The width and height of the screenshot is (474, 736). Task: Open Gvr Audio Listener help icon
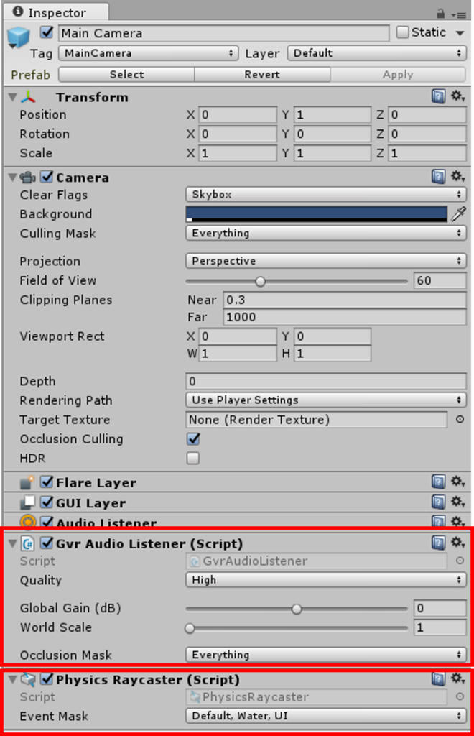pos(438,543)
